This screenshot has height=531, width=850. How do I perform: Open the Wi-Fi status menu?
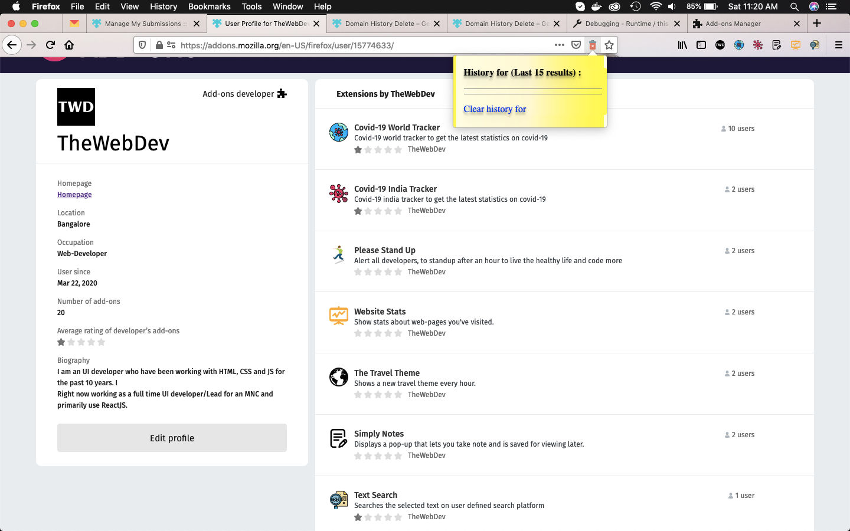(x=655, y=6)
